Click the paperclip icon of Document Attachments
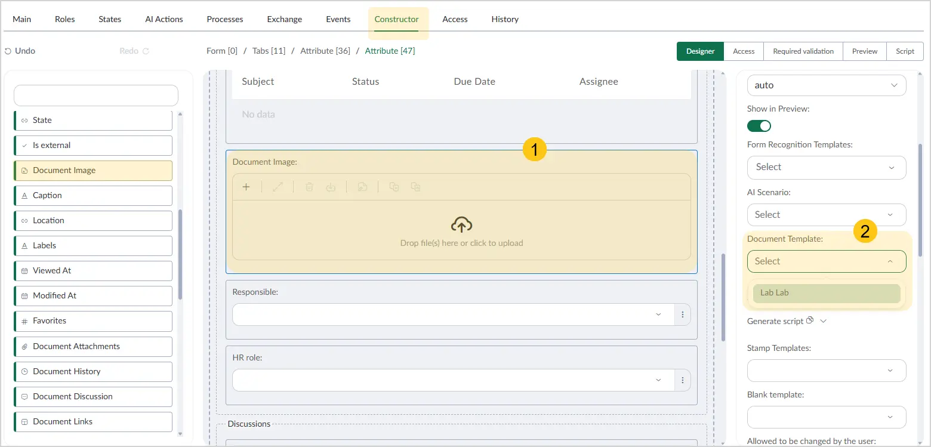The height and width of the screenshot is (447, 931). point(24,346)
